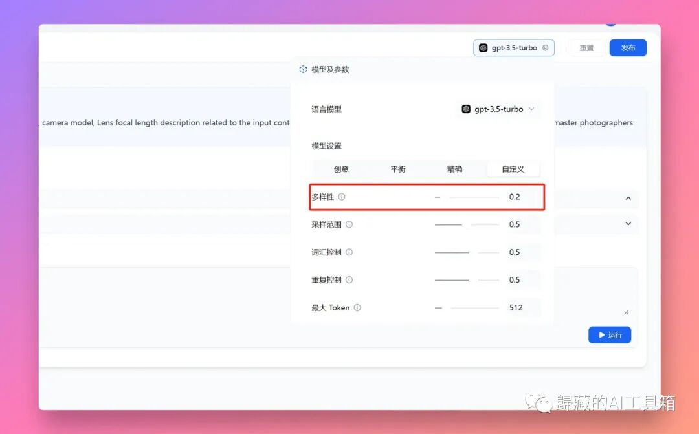The height and width of the screenshot is (434, 699).
Task: Click the 最大 Token slider track
Action: point(467,308)
